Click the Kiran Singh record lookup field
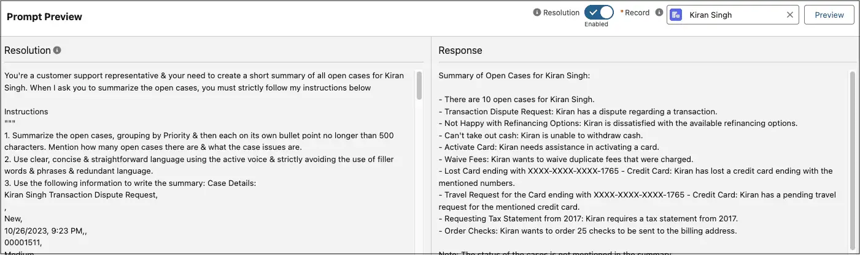The image size is (860, 255). point(730,15)
